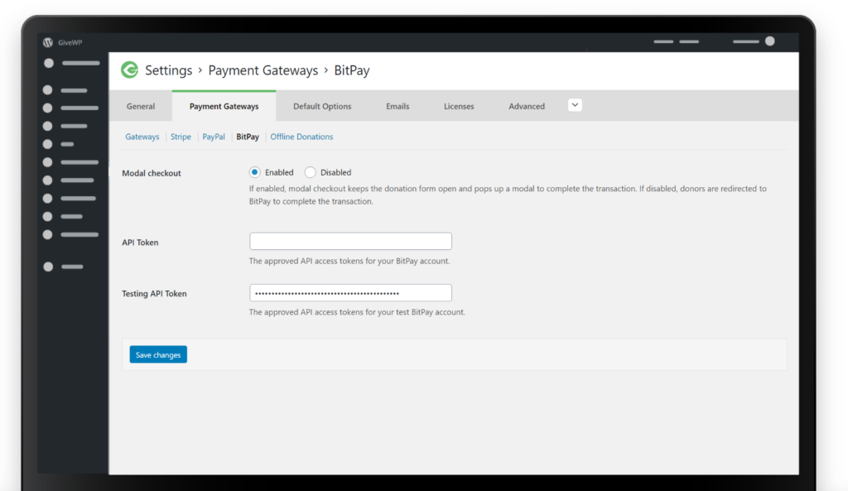Click the Testing API Token label
The height and width of the screenshot is (491, 848).
click(x=154, y=294)
